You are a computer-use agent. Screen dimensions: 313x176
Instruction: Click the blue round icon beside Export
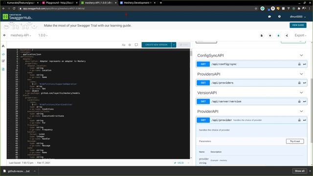coord(278,36)
